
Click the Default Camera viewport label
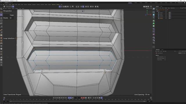(x=76, y=11)
